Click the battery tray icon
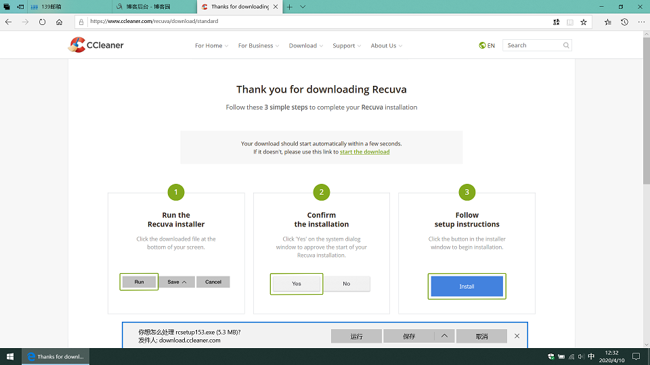Image resolution: width=650 pixels, height=365 pixels. pyautogui.click(x=561, y=356)
